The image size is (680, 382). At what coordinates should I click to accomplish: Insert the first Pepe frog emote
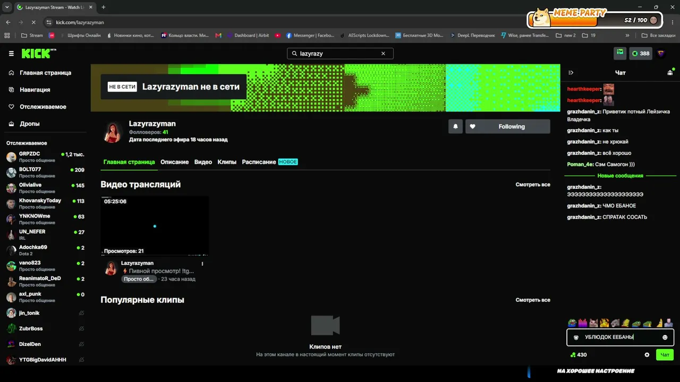572,323
